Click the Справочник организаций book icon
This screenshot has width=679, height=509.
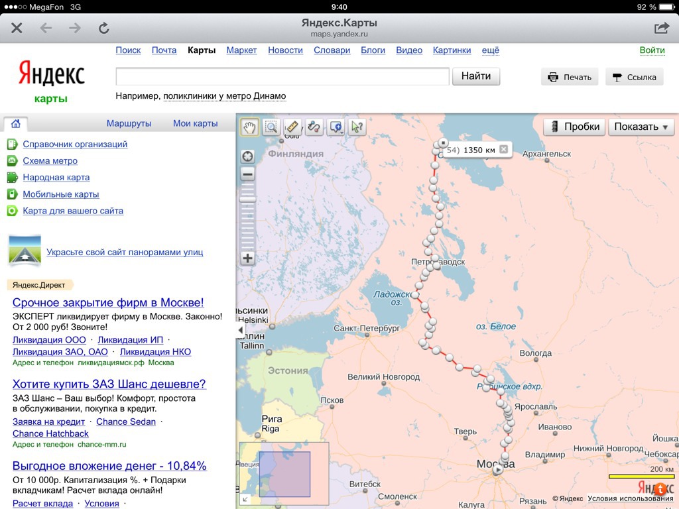12,144
